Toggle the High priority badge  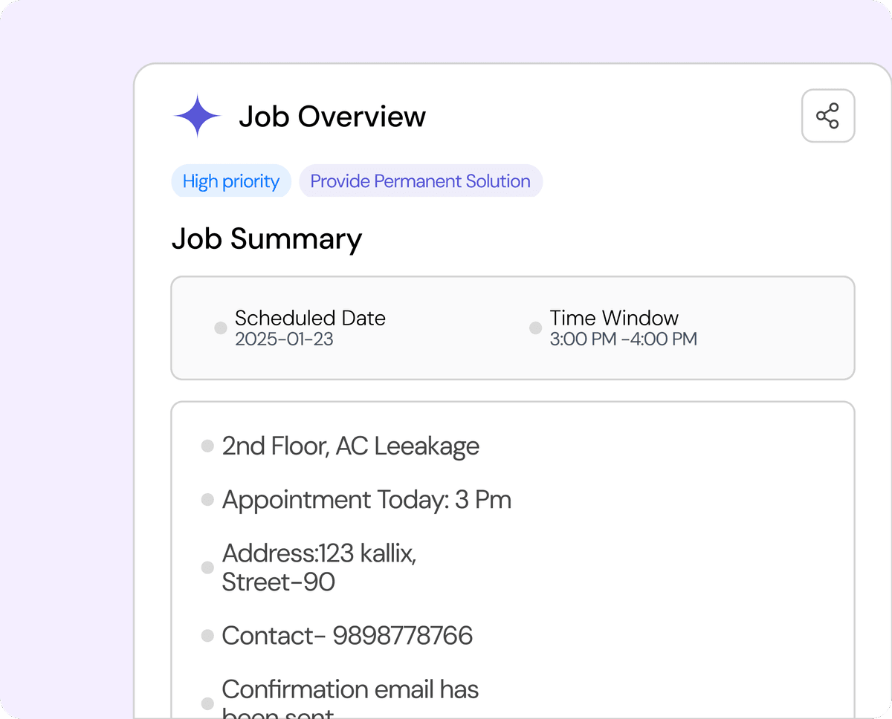[231, 180]
